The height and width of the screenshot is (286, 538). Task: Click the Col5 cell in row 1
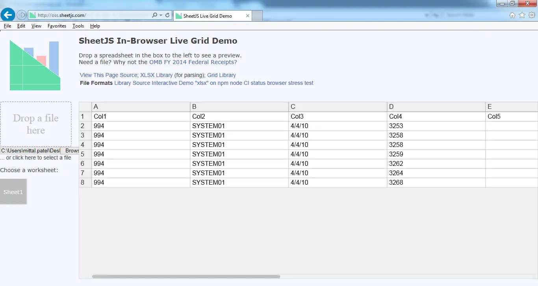(x=512, y=117)
